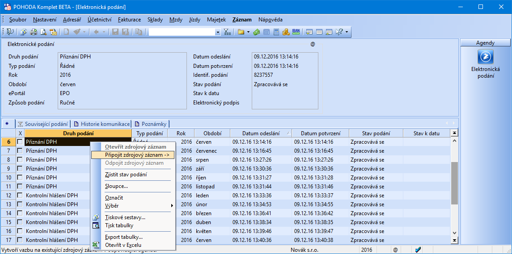Open the Soubor menu
Image resolution: width=512 pixels, height=254 pixels.
coord(18,20)
